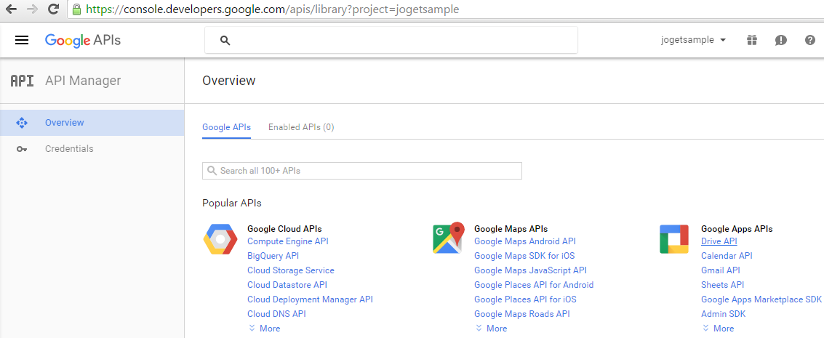Viewport: 824px width, 338px height.
Task: Open the hamburger navigation menu
Action: (x=22, y=40)
